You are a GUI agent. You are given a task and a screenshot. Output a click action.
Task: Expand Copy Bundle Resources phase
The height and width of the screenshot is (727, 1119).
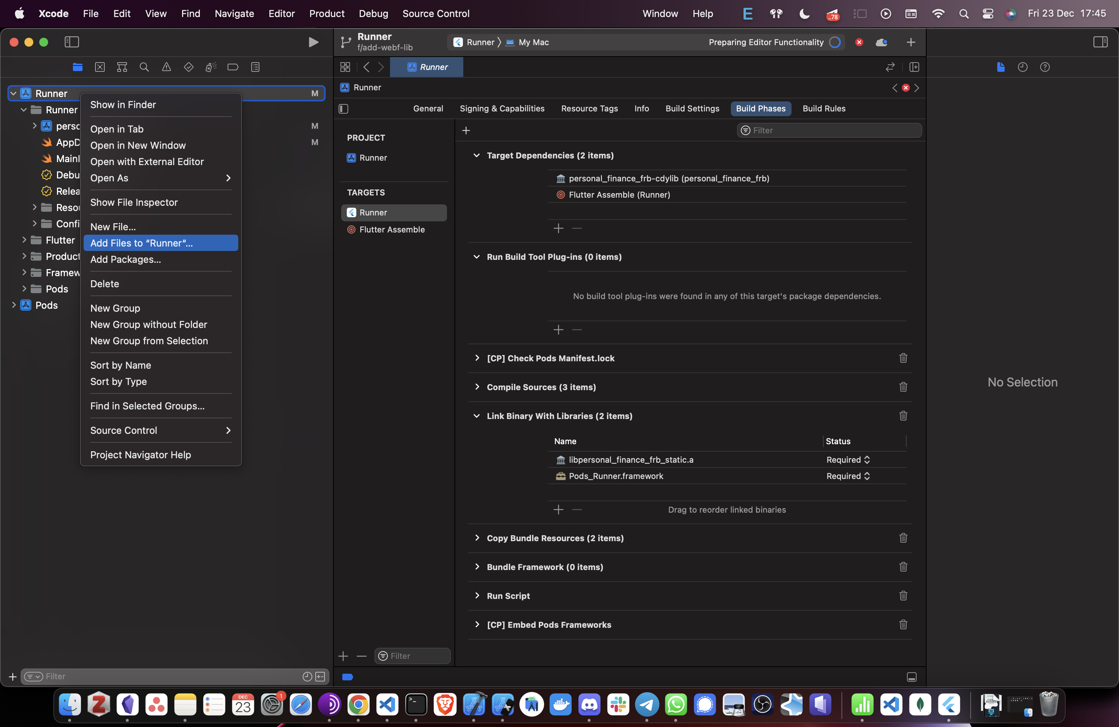tap(477, 538)
